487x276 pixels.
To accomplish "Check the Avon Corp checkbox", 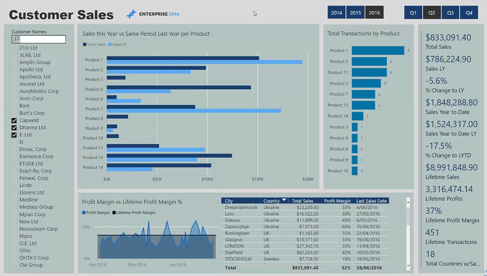I will 14,99.
